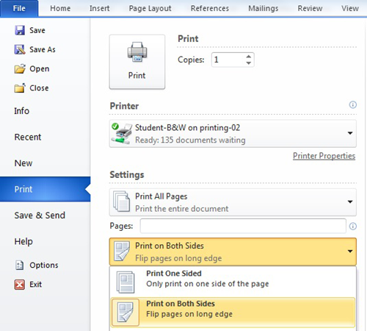Click into the Pages input field
Screen dimensions: 367x331
(243, 226)
